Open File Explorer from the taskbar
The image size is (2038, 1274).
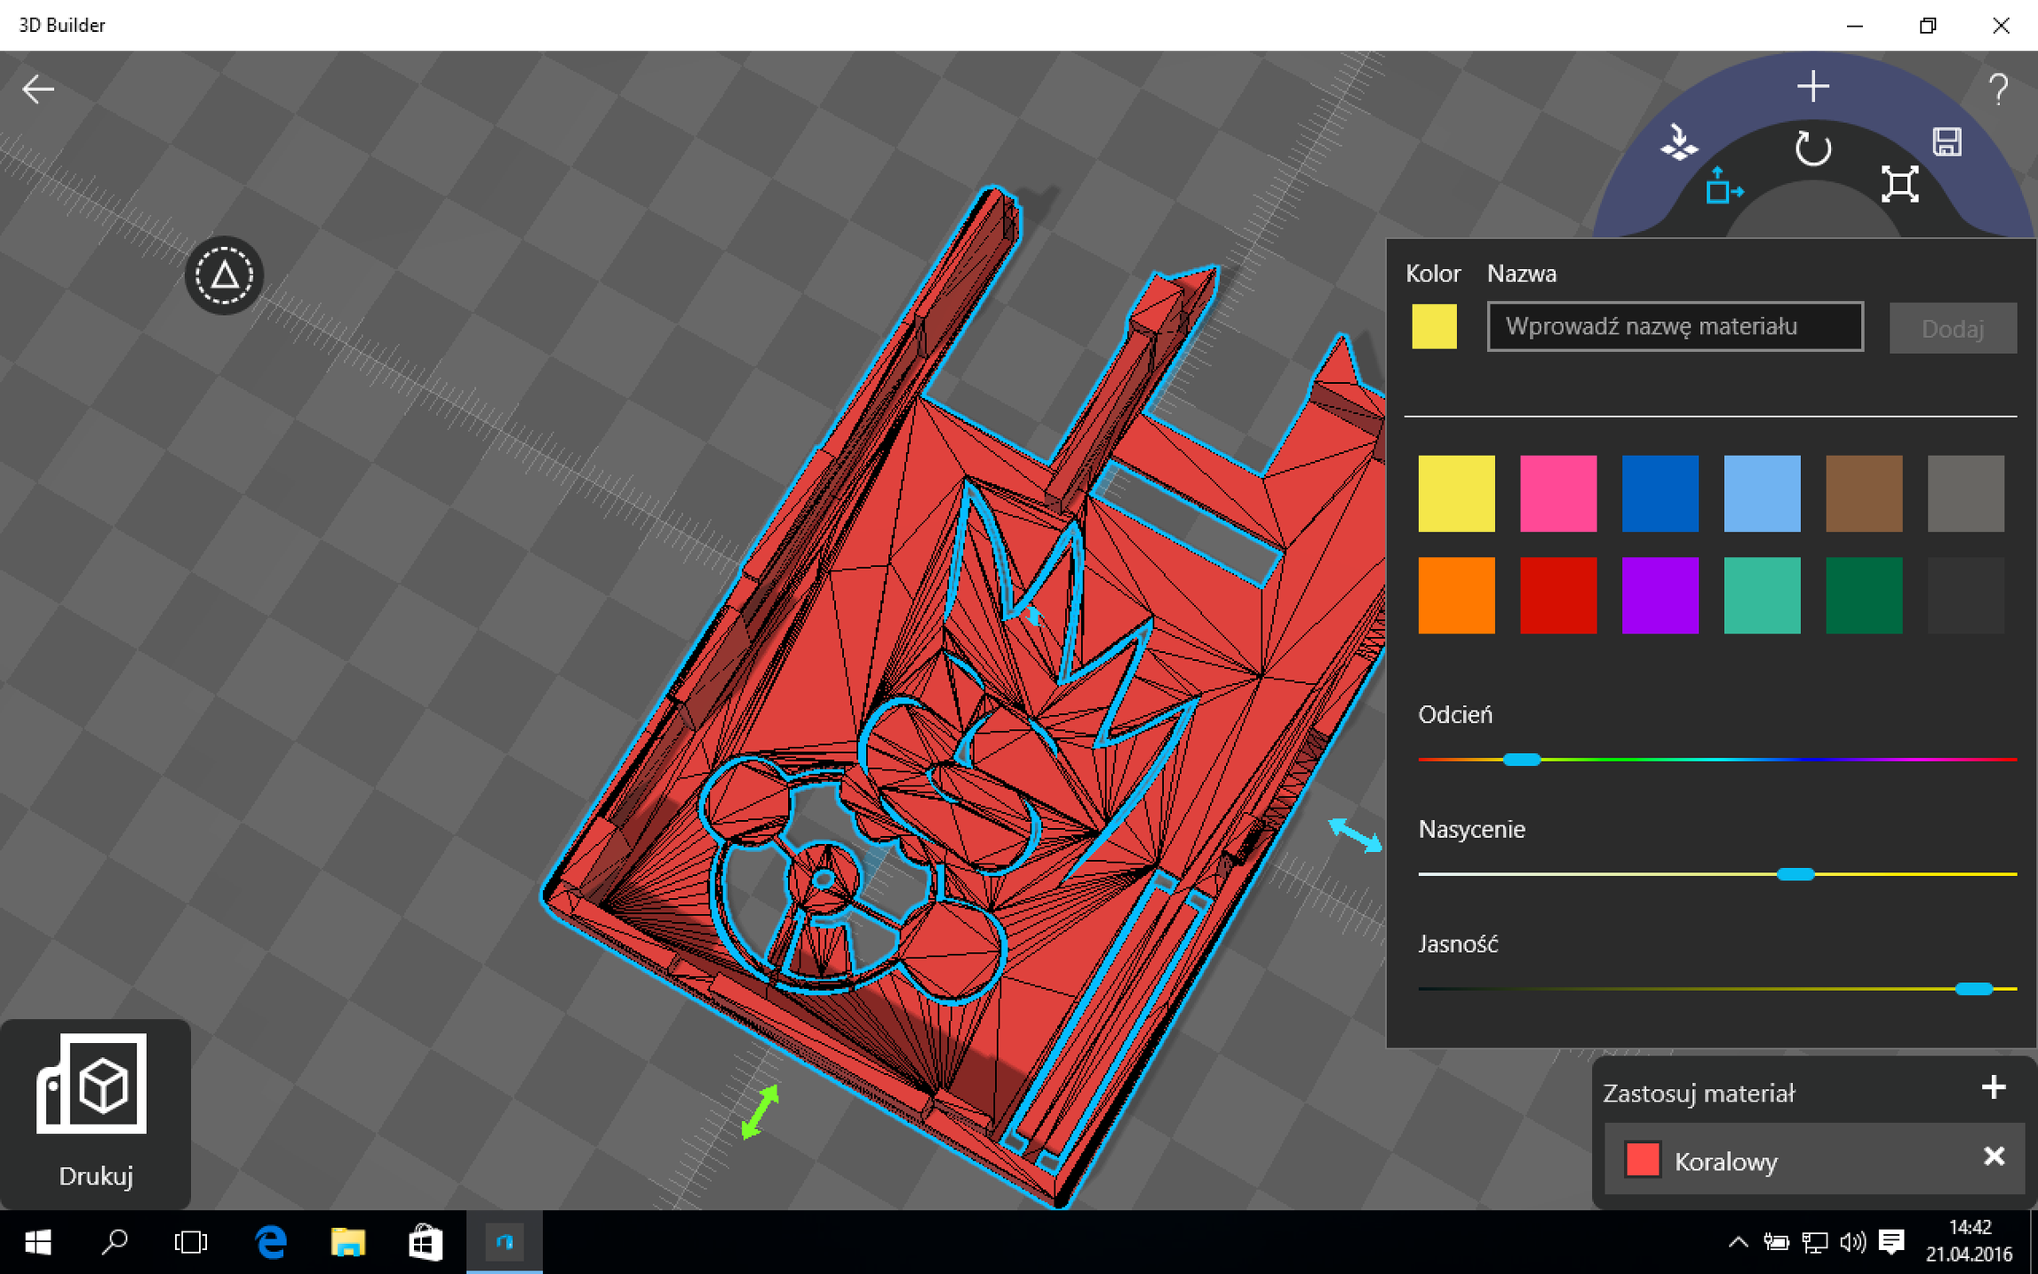click(x=348, y=1242)
